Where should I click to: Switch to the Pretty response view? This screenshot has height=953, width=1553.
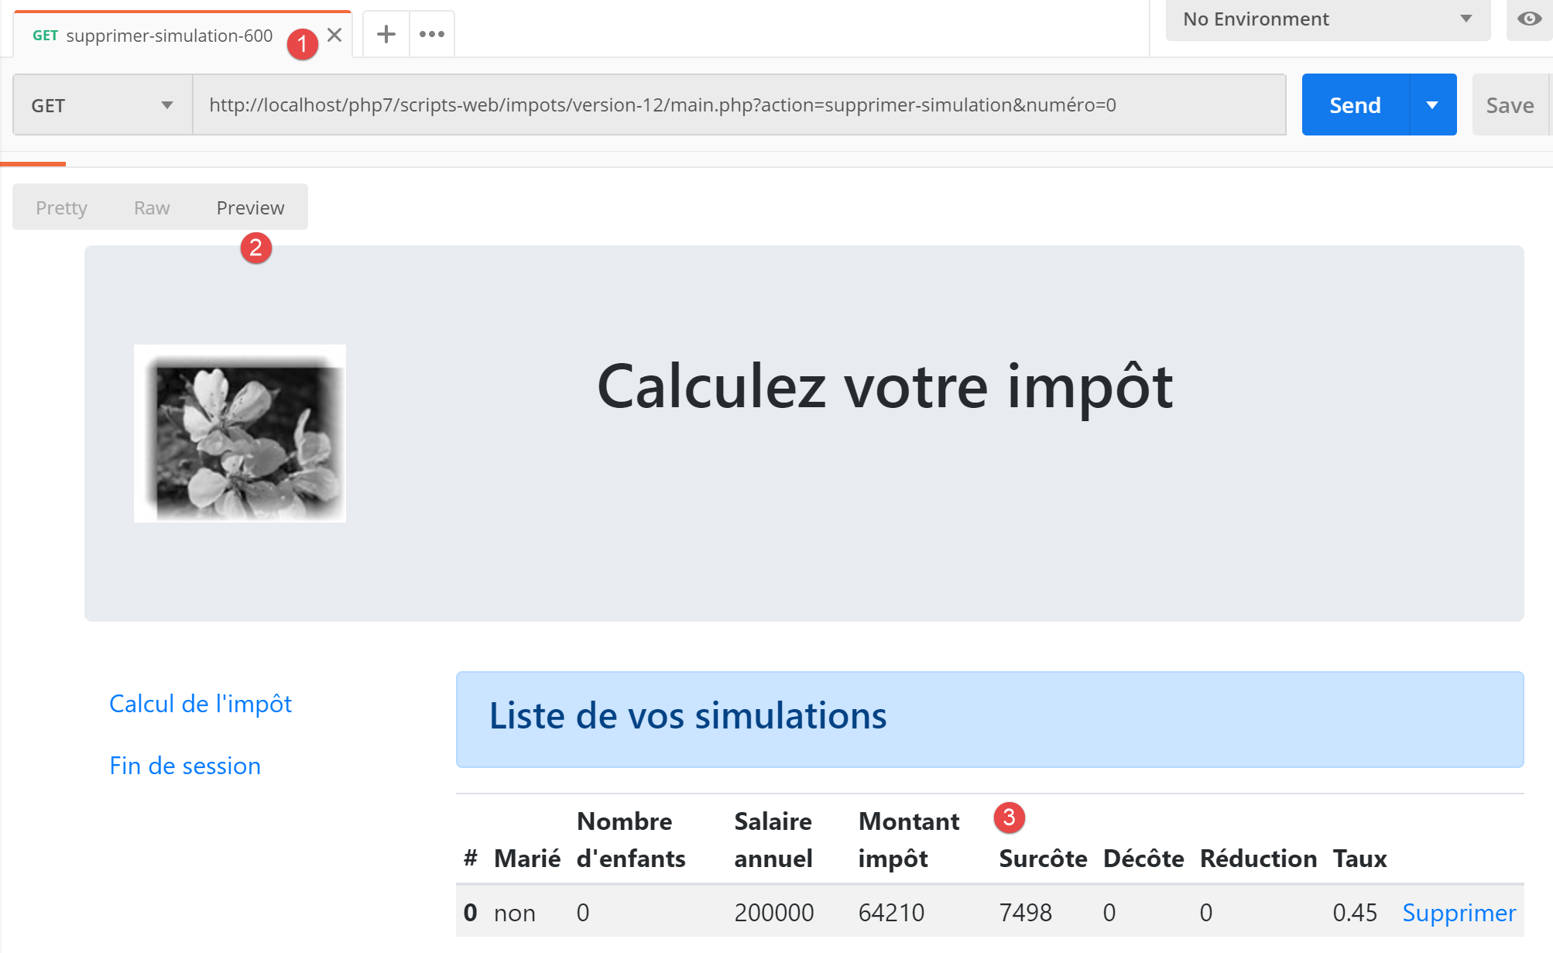(x=61, y=207)
